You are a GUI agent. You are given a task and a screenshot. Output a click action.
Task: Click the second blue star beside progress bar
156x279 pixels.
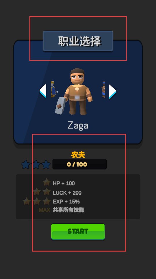coord(36,164)
